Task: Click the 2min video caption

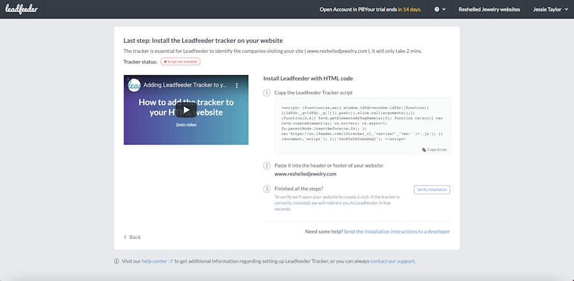Action: [186, 124]
